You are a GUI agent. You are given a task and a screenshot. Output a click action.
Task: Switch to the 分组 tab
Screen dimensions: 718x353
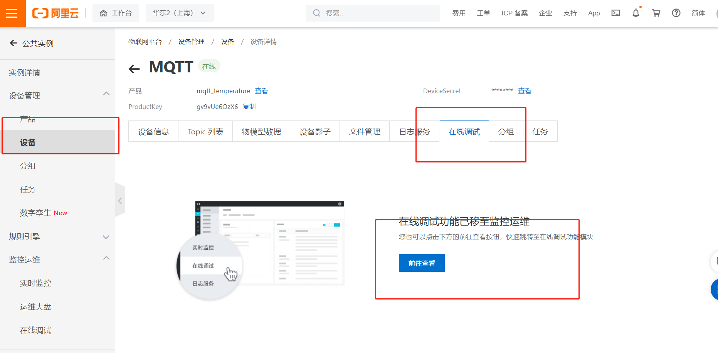coord(506,132)
